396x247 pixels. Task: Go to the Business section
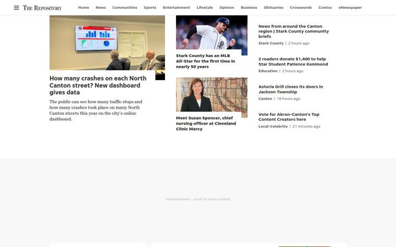249,8
